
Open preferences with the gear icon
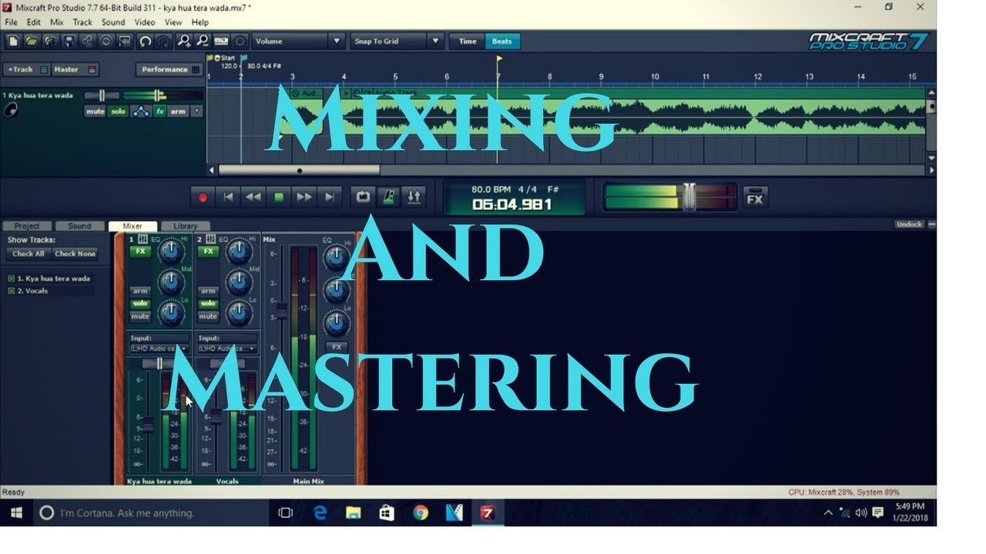coord(240,42)
